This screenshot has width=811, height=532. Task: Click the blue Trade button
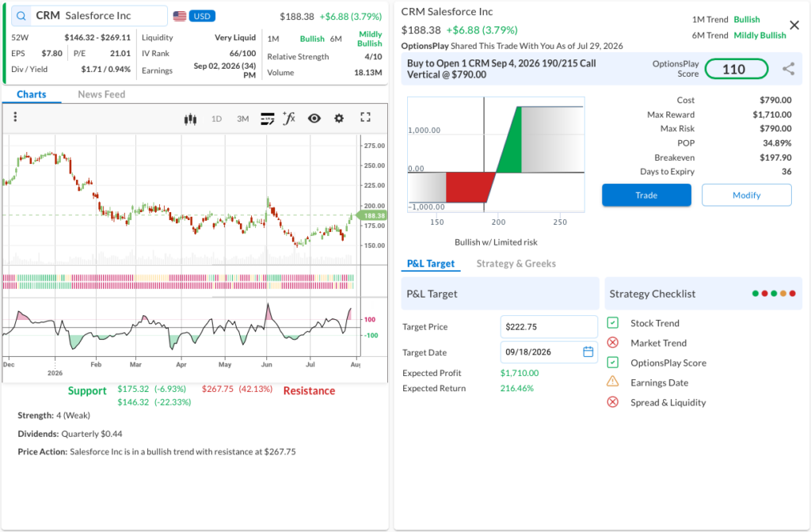646,195
